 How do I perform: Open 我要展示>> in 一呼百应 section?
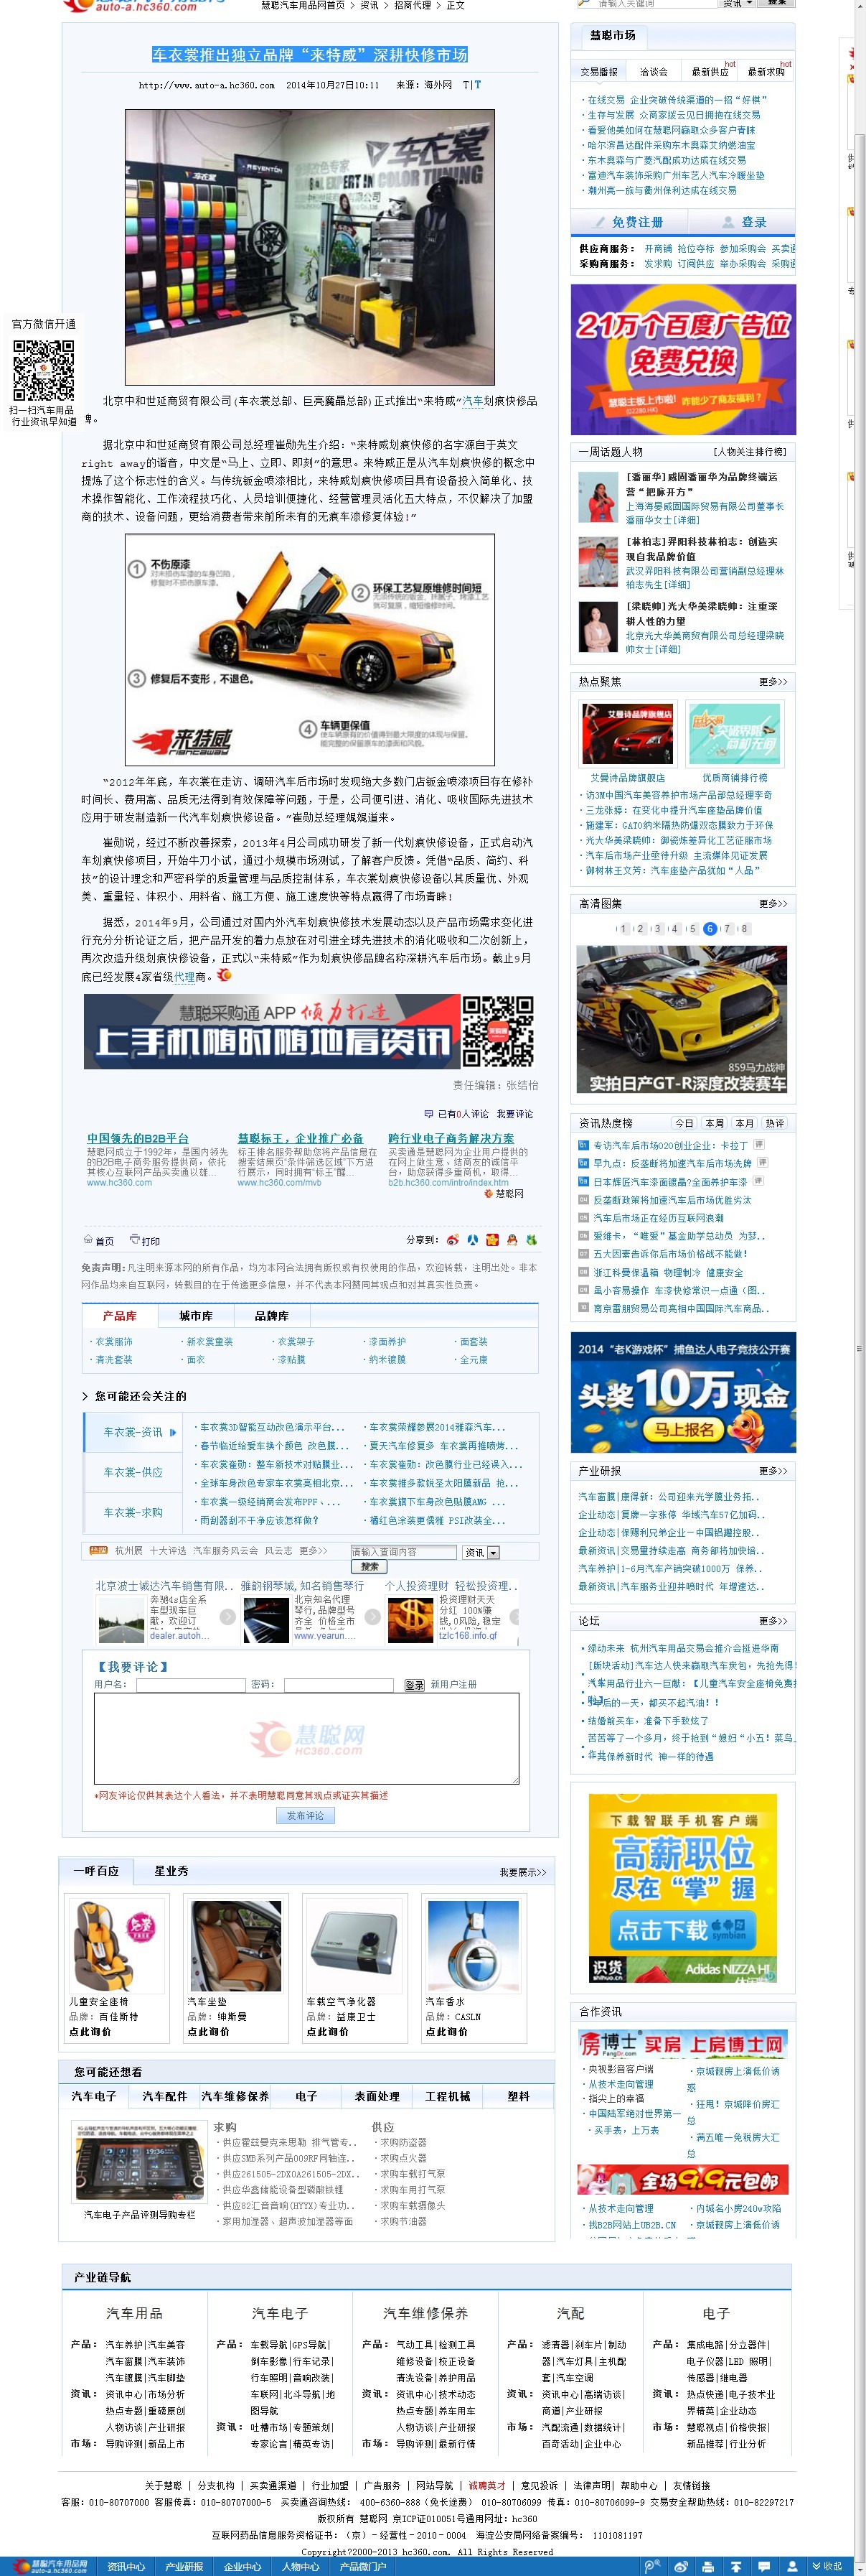pos(522,1872)
